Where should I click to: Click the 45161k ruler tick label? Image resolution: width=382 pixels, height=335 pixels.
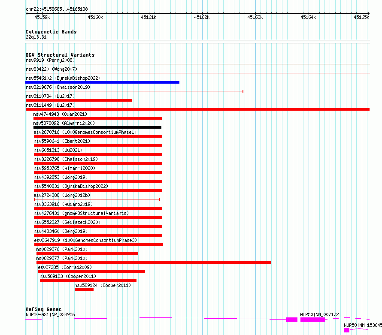point(149,17)
